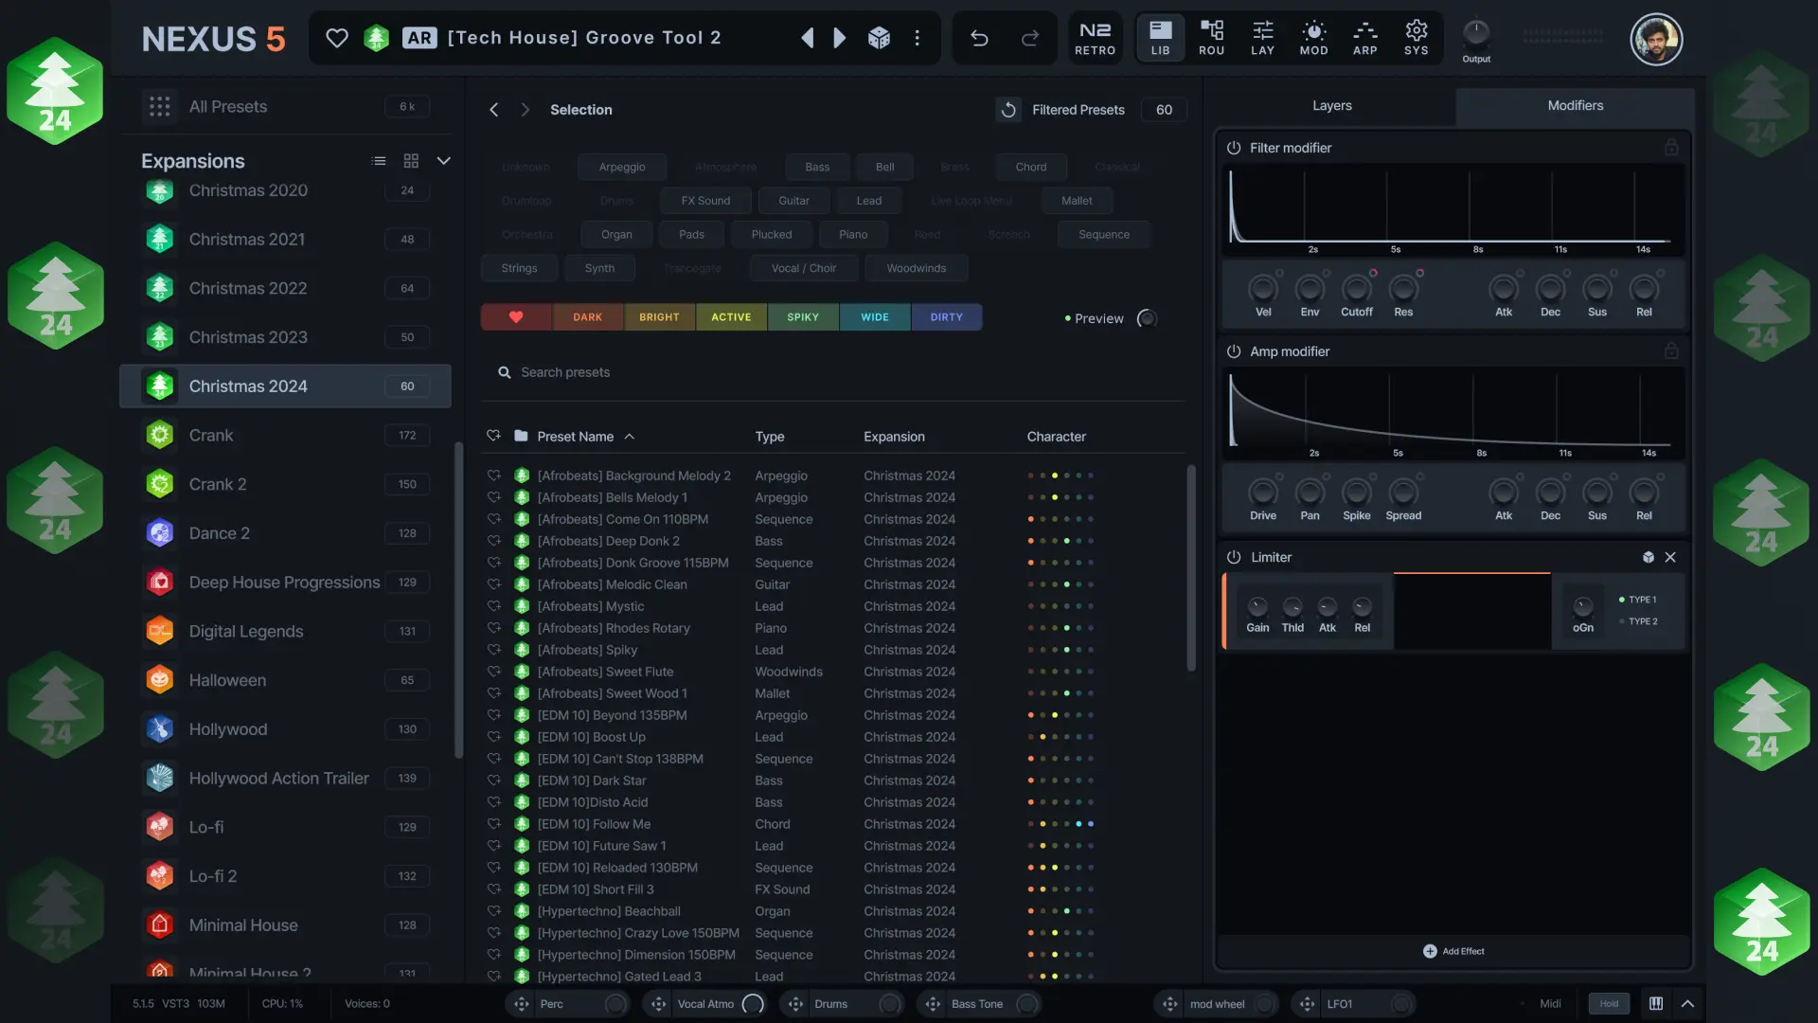This screenshot has width=1818, height=1023.
Task: Sort presets by Character column
Action: pyautogui.click(x=1056, y=437)
